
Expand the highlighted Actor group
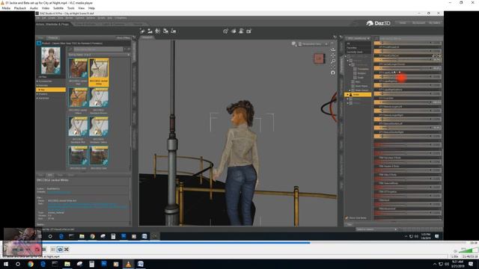[x=347, y=95]
